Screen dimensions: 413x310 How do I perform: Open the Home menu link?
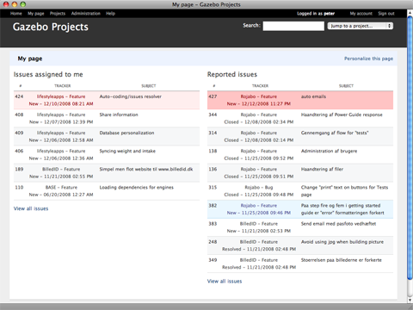15,14
